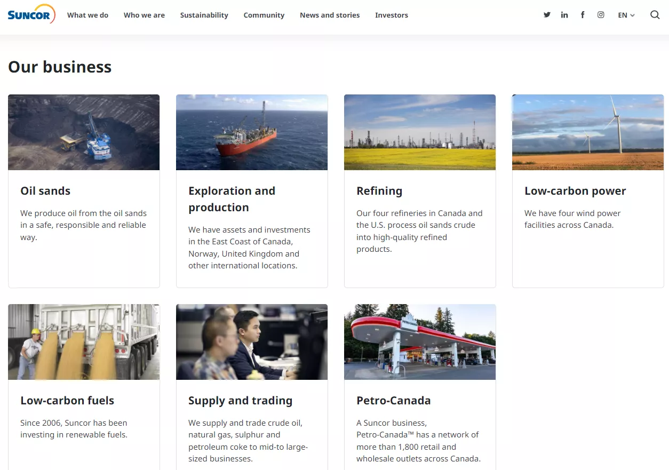Click the text 'We have assets and investments'
The image size is (669, 470).
click(249, 230)
